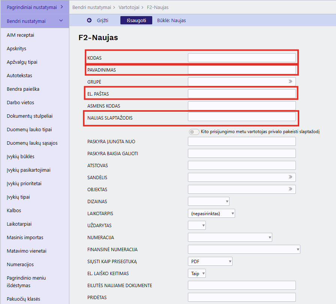This screenshot has height=304, width=336.
Task: Click F2-Naujas in the breadcrumb
Action: pyautogui.click(x=158, y=7)
